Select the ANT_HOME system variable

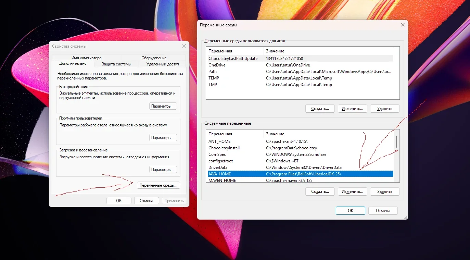point(300,141)
